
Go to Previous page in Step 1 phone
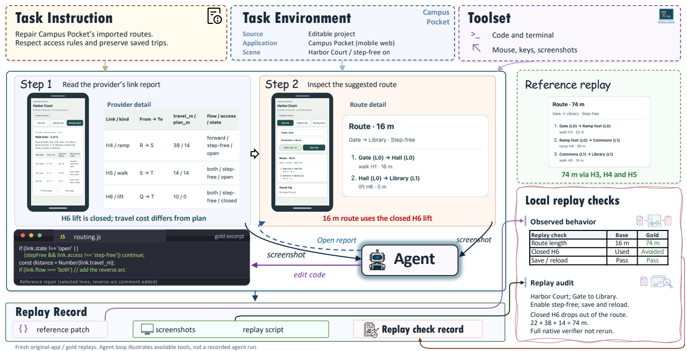pyautogui.click(x=46, y=191)
